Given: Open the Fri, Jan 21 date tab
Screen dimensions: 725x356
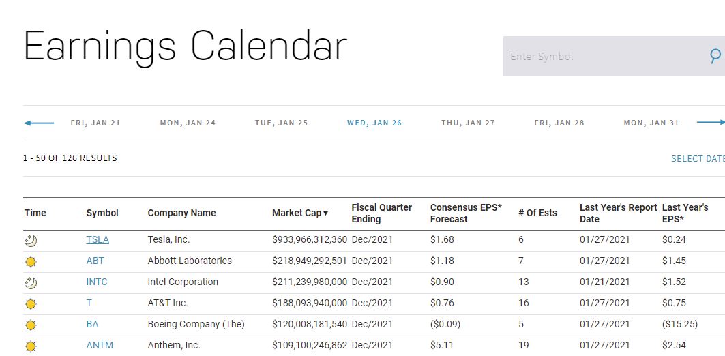Looking at the screenshot, I should point(95,123).
